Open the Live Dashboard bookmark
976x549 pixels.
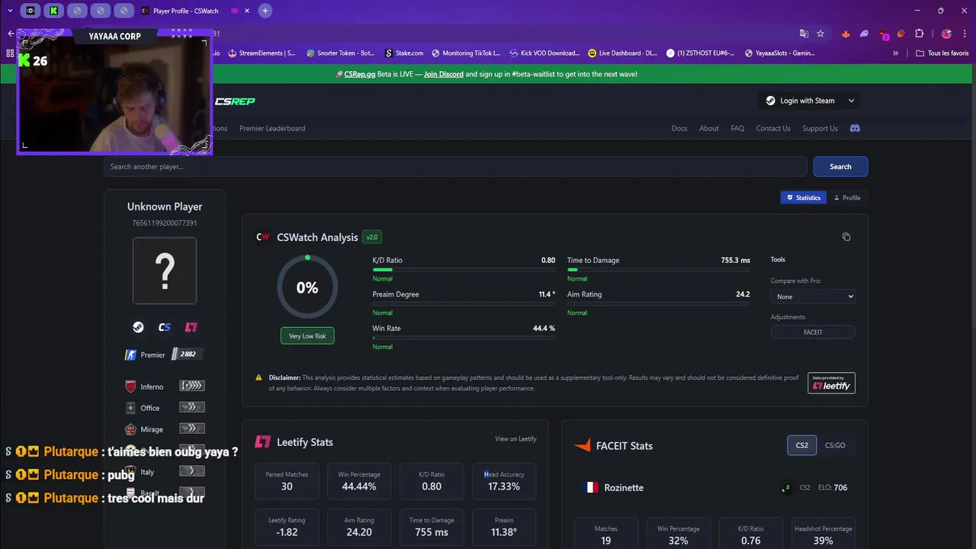tap(622, 53)
